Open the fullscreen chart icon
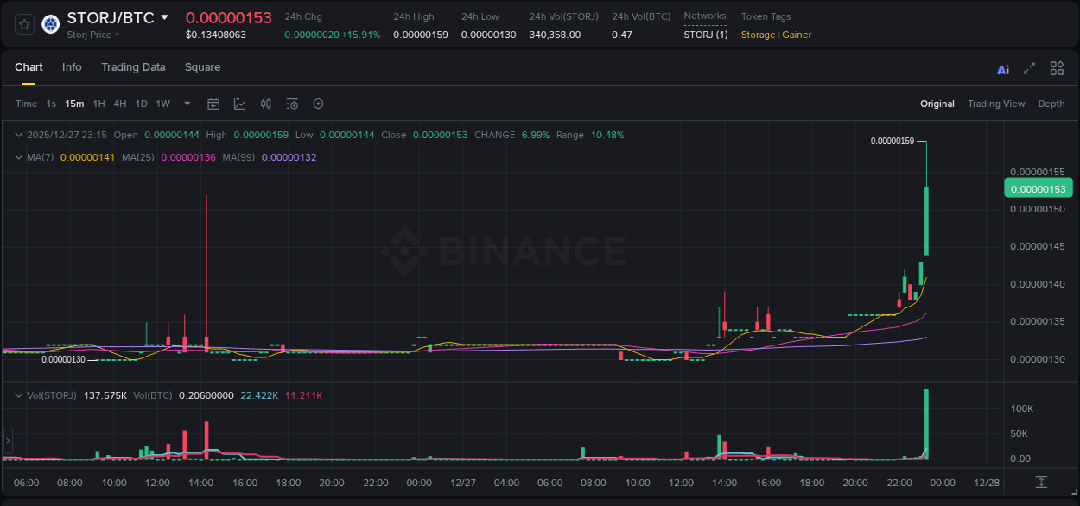 click(1029, 68)
